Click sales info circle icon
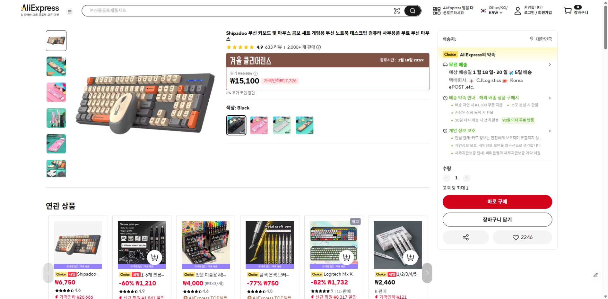 (x=318, y=47)
